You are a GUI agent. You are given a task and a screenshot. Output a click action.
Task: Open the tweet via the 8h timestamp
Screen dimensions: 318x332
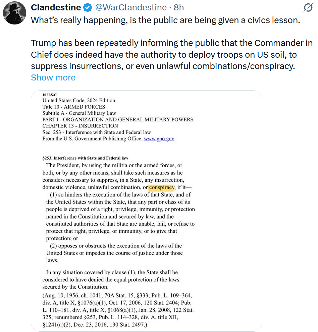pos(178,7)
